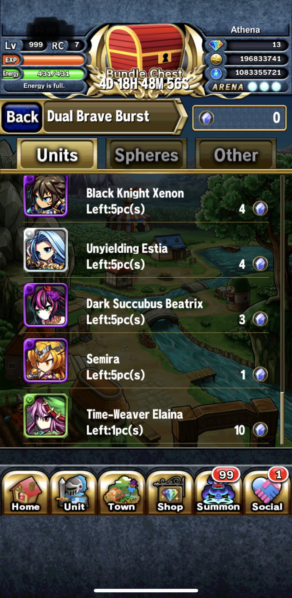Select Black Knight Xenon unit portrait

[45, 196]
